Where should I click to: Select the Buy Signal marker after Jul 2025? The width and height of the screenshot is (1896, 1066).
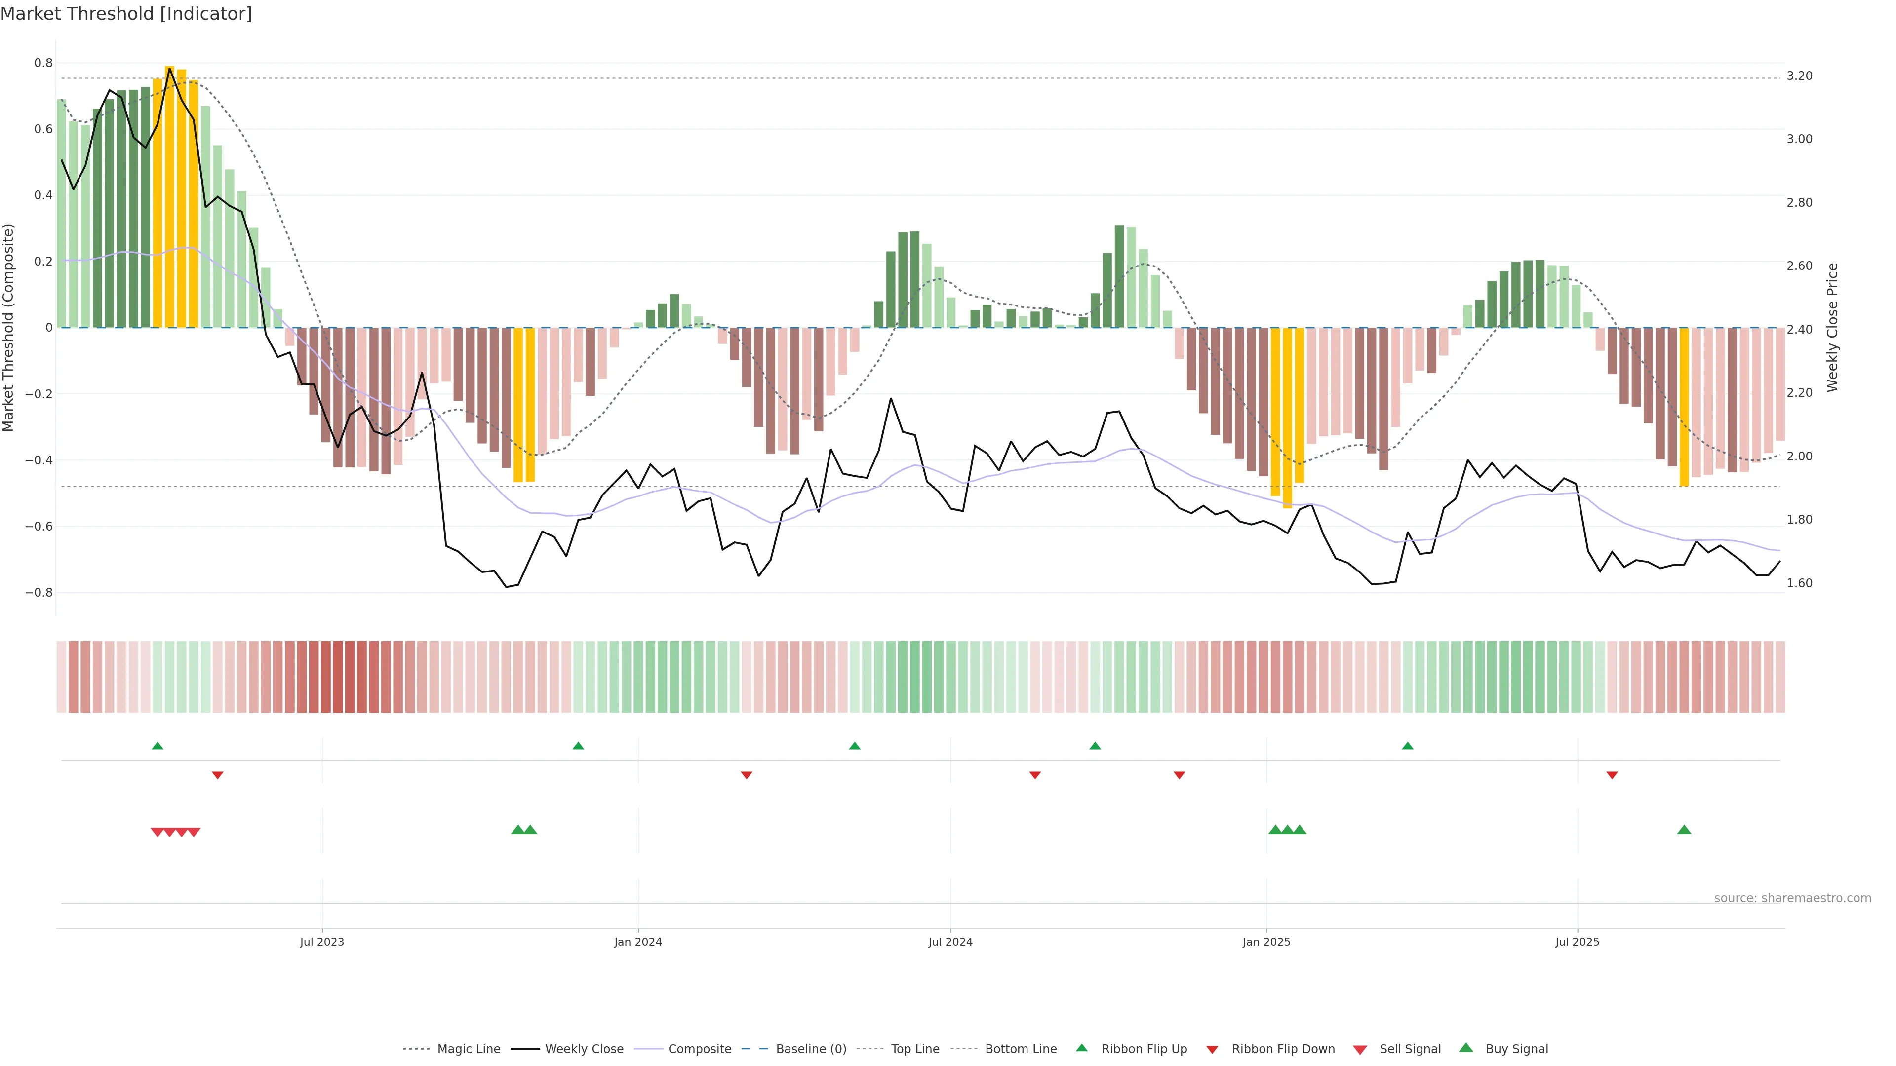click(1684, 830)
